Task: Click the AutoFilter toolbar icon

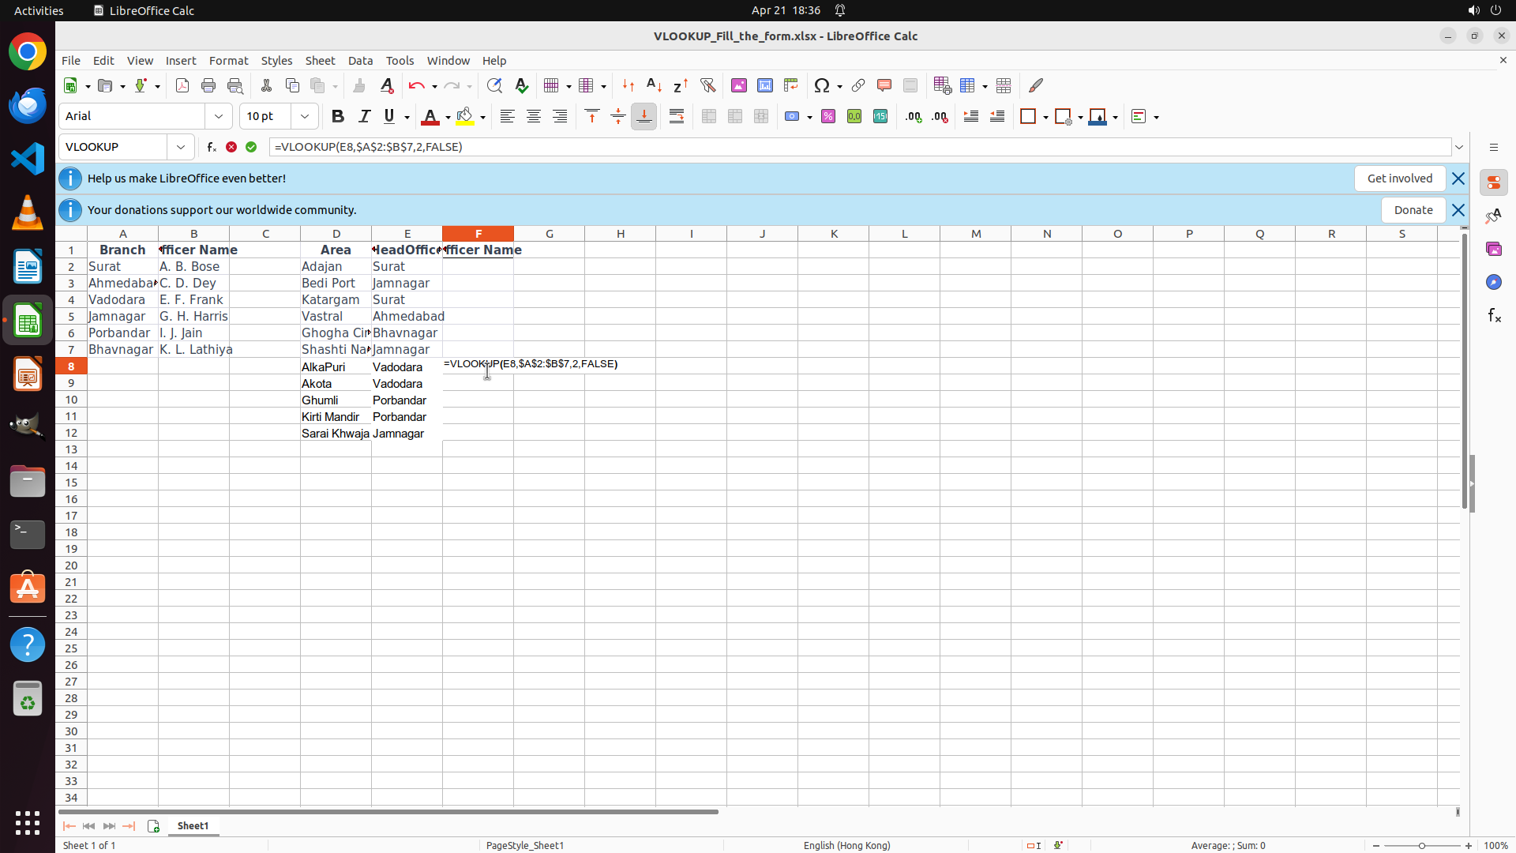Action: pos(707,85)
